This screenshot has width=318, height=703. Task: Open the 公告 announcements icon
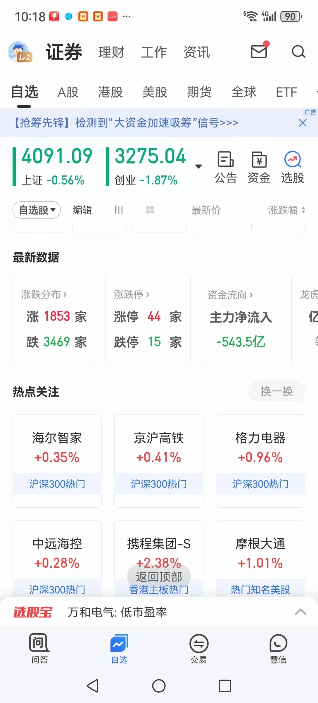coord(226,168)
